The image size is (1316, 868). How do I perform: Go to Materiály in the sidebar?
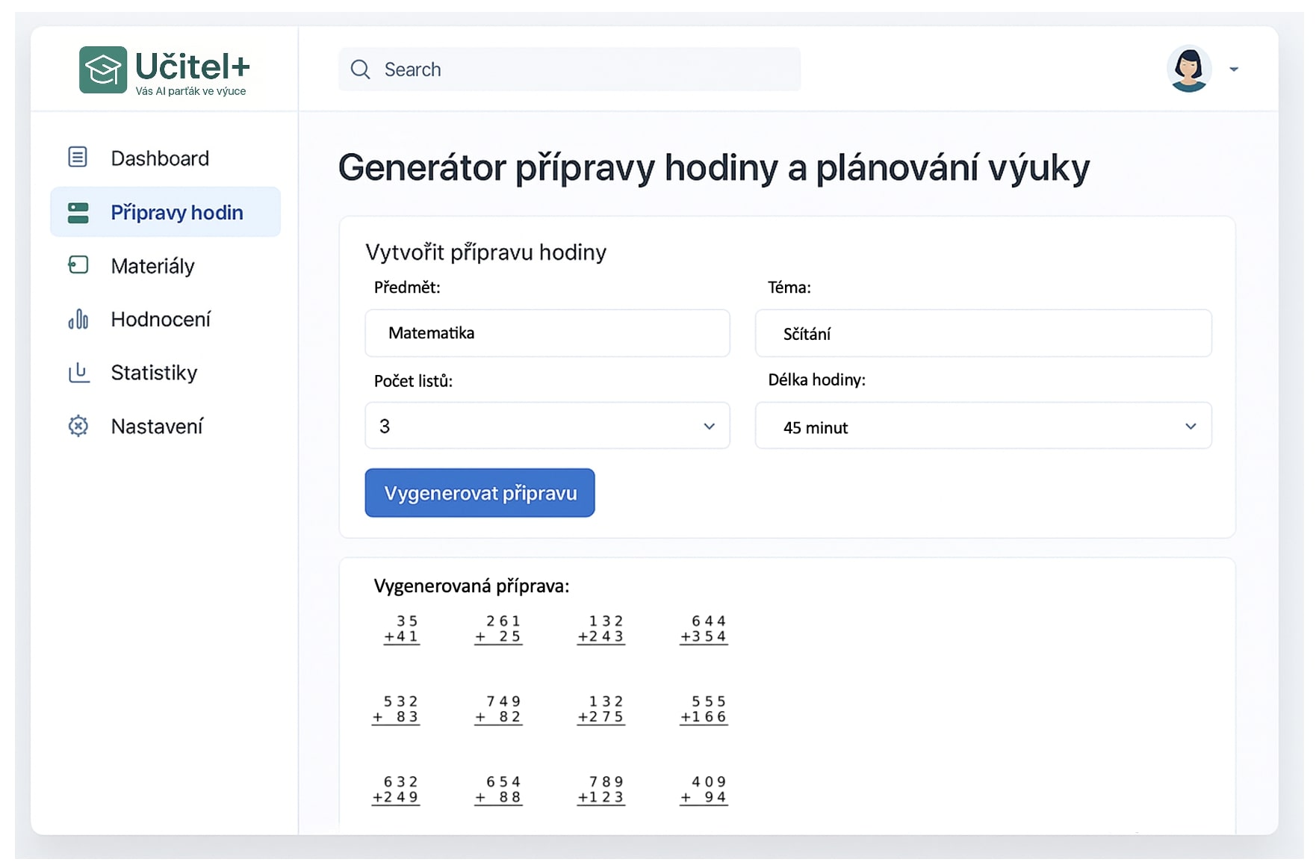(152, 266)
